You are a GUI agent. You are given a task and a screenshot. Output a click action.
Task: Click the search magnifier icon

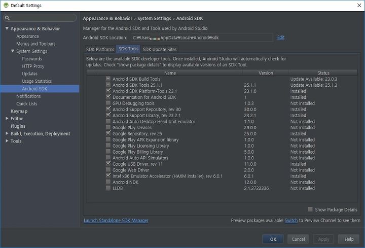point(7,18)
